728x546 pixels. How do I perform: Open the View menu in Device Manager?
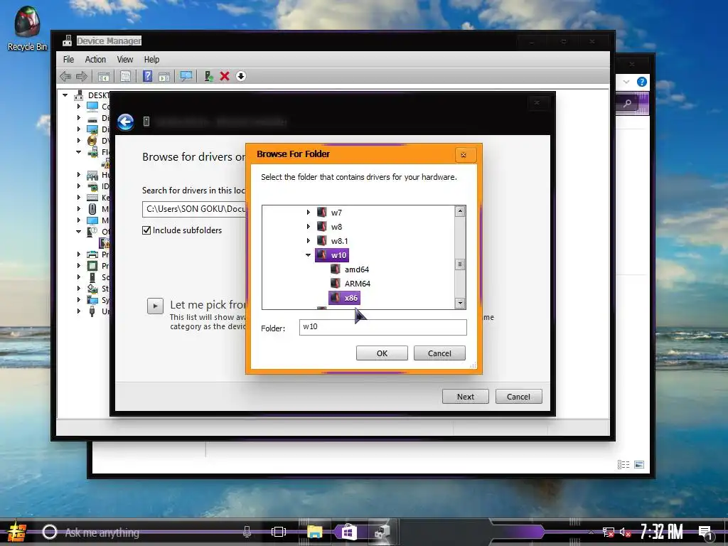125,60
